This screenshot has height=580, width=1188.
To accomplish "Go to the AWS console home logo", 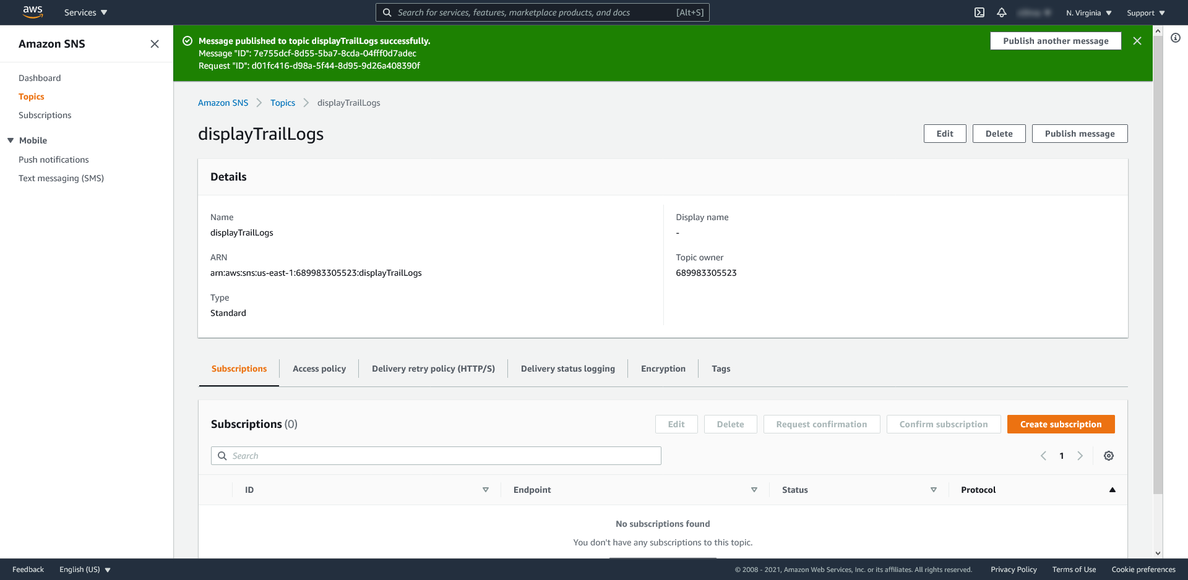I will pyautogui.click(x=33, y=12).
